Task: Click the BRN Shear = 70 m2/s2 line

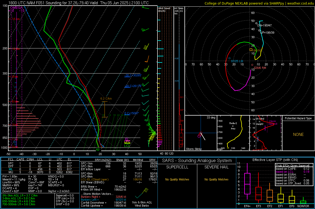Action: (x=104, y=187)
